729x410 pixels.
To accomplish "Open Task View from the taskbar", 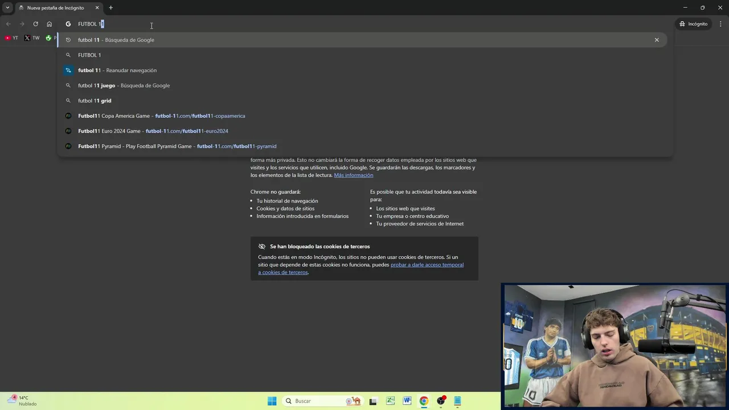I will tap(373, 401).
